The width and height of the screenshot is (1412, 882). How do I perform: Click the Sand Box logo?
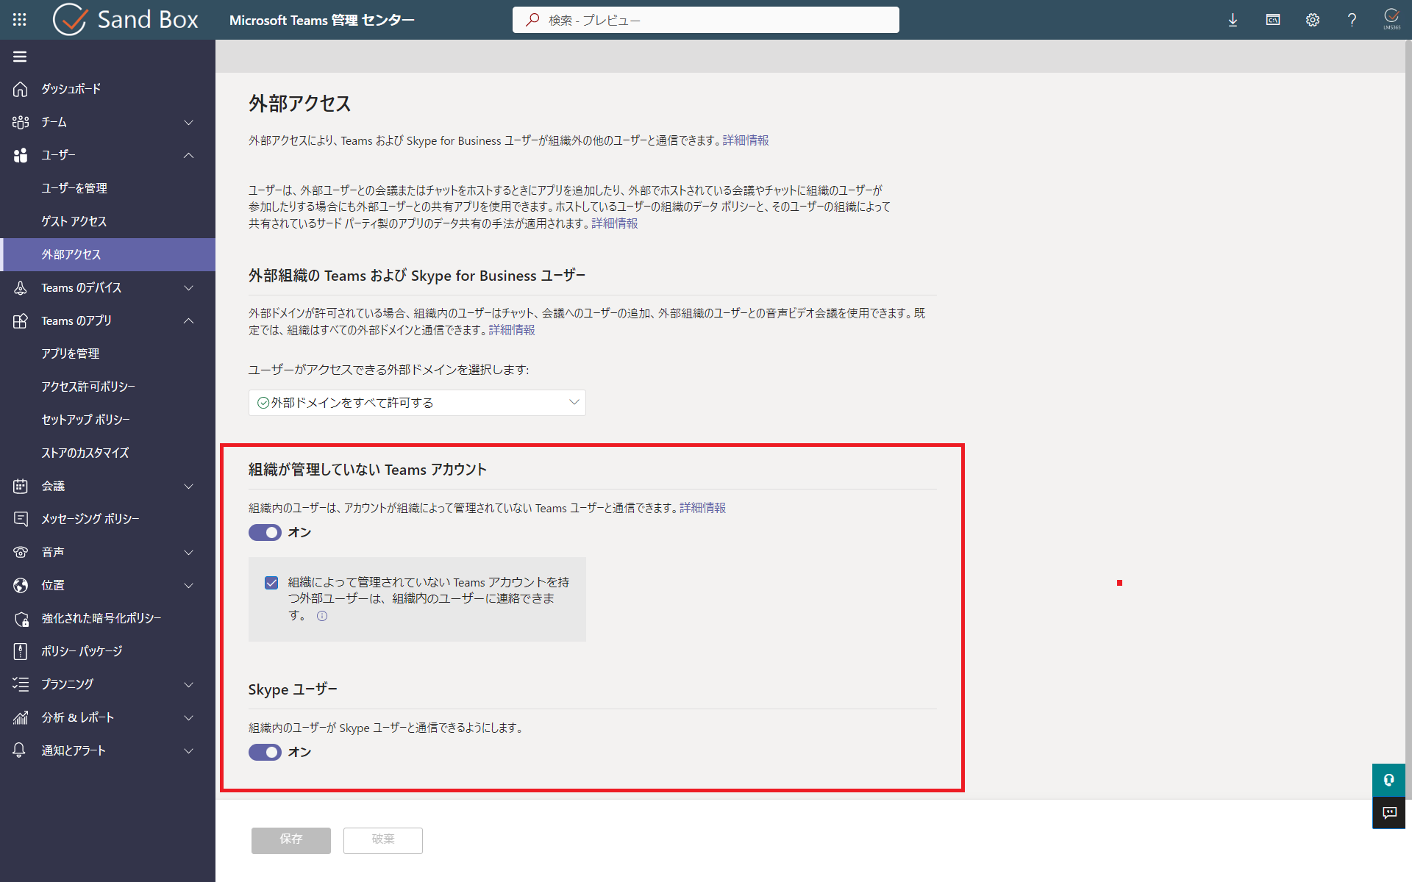[126, 20]
